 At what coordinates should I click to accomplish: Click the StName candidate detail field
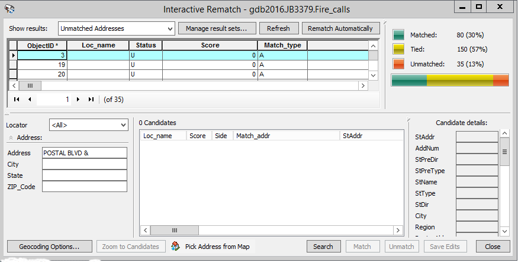point(477,181)
